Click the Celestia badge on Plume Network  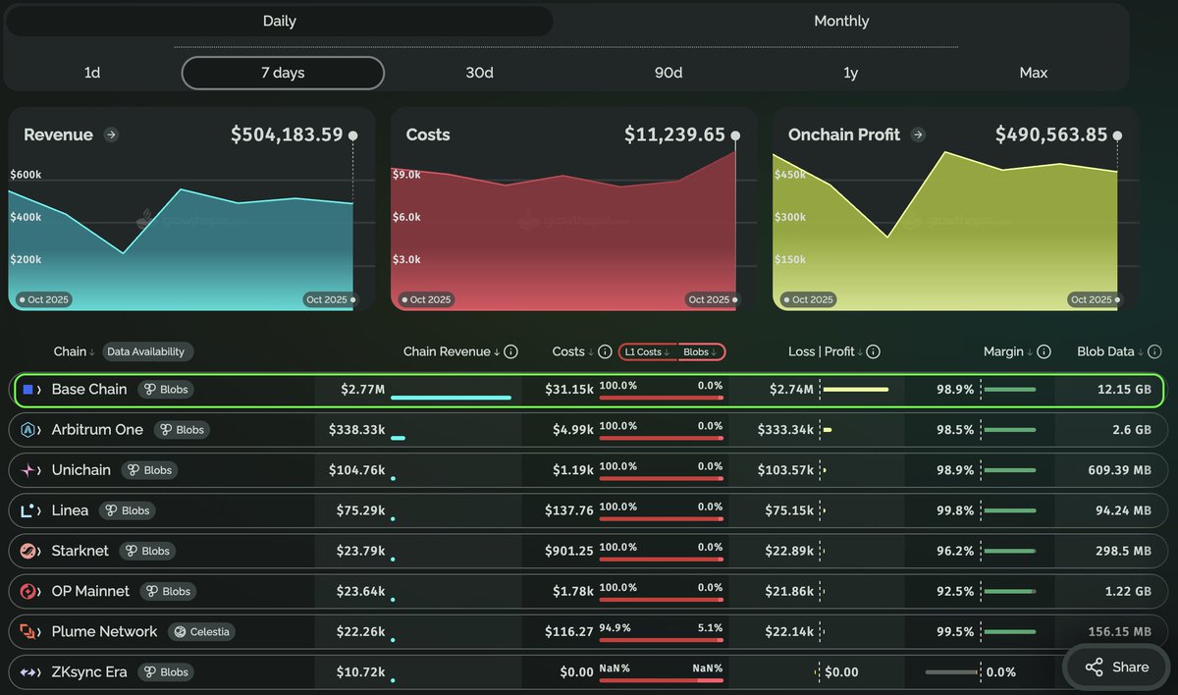[201, 632]
